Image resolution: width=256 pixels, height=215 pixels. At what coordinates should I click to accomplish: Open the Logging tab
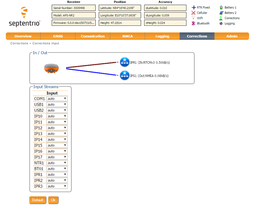(162, 36)
